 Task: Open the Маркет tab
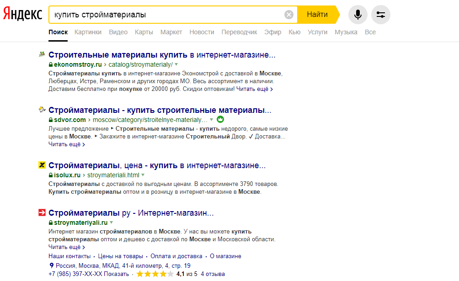tap(171, 32)
